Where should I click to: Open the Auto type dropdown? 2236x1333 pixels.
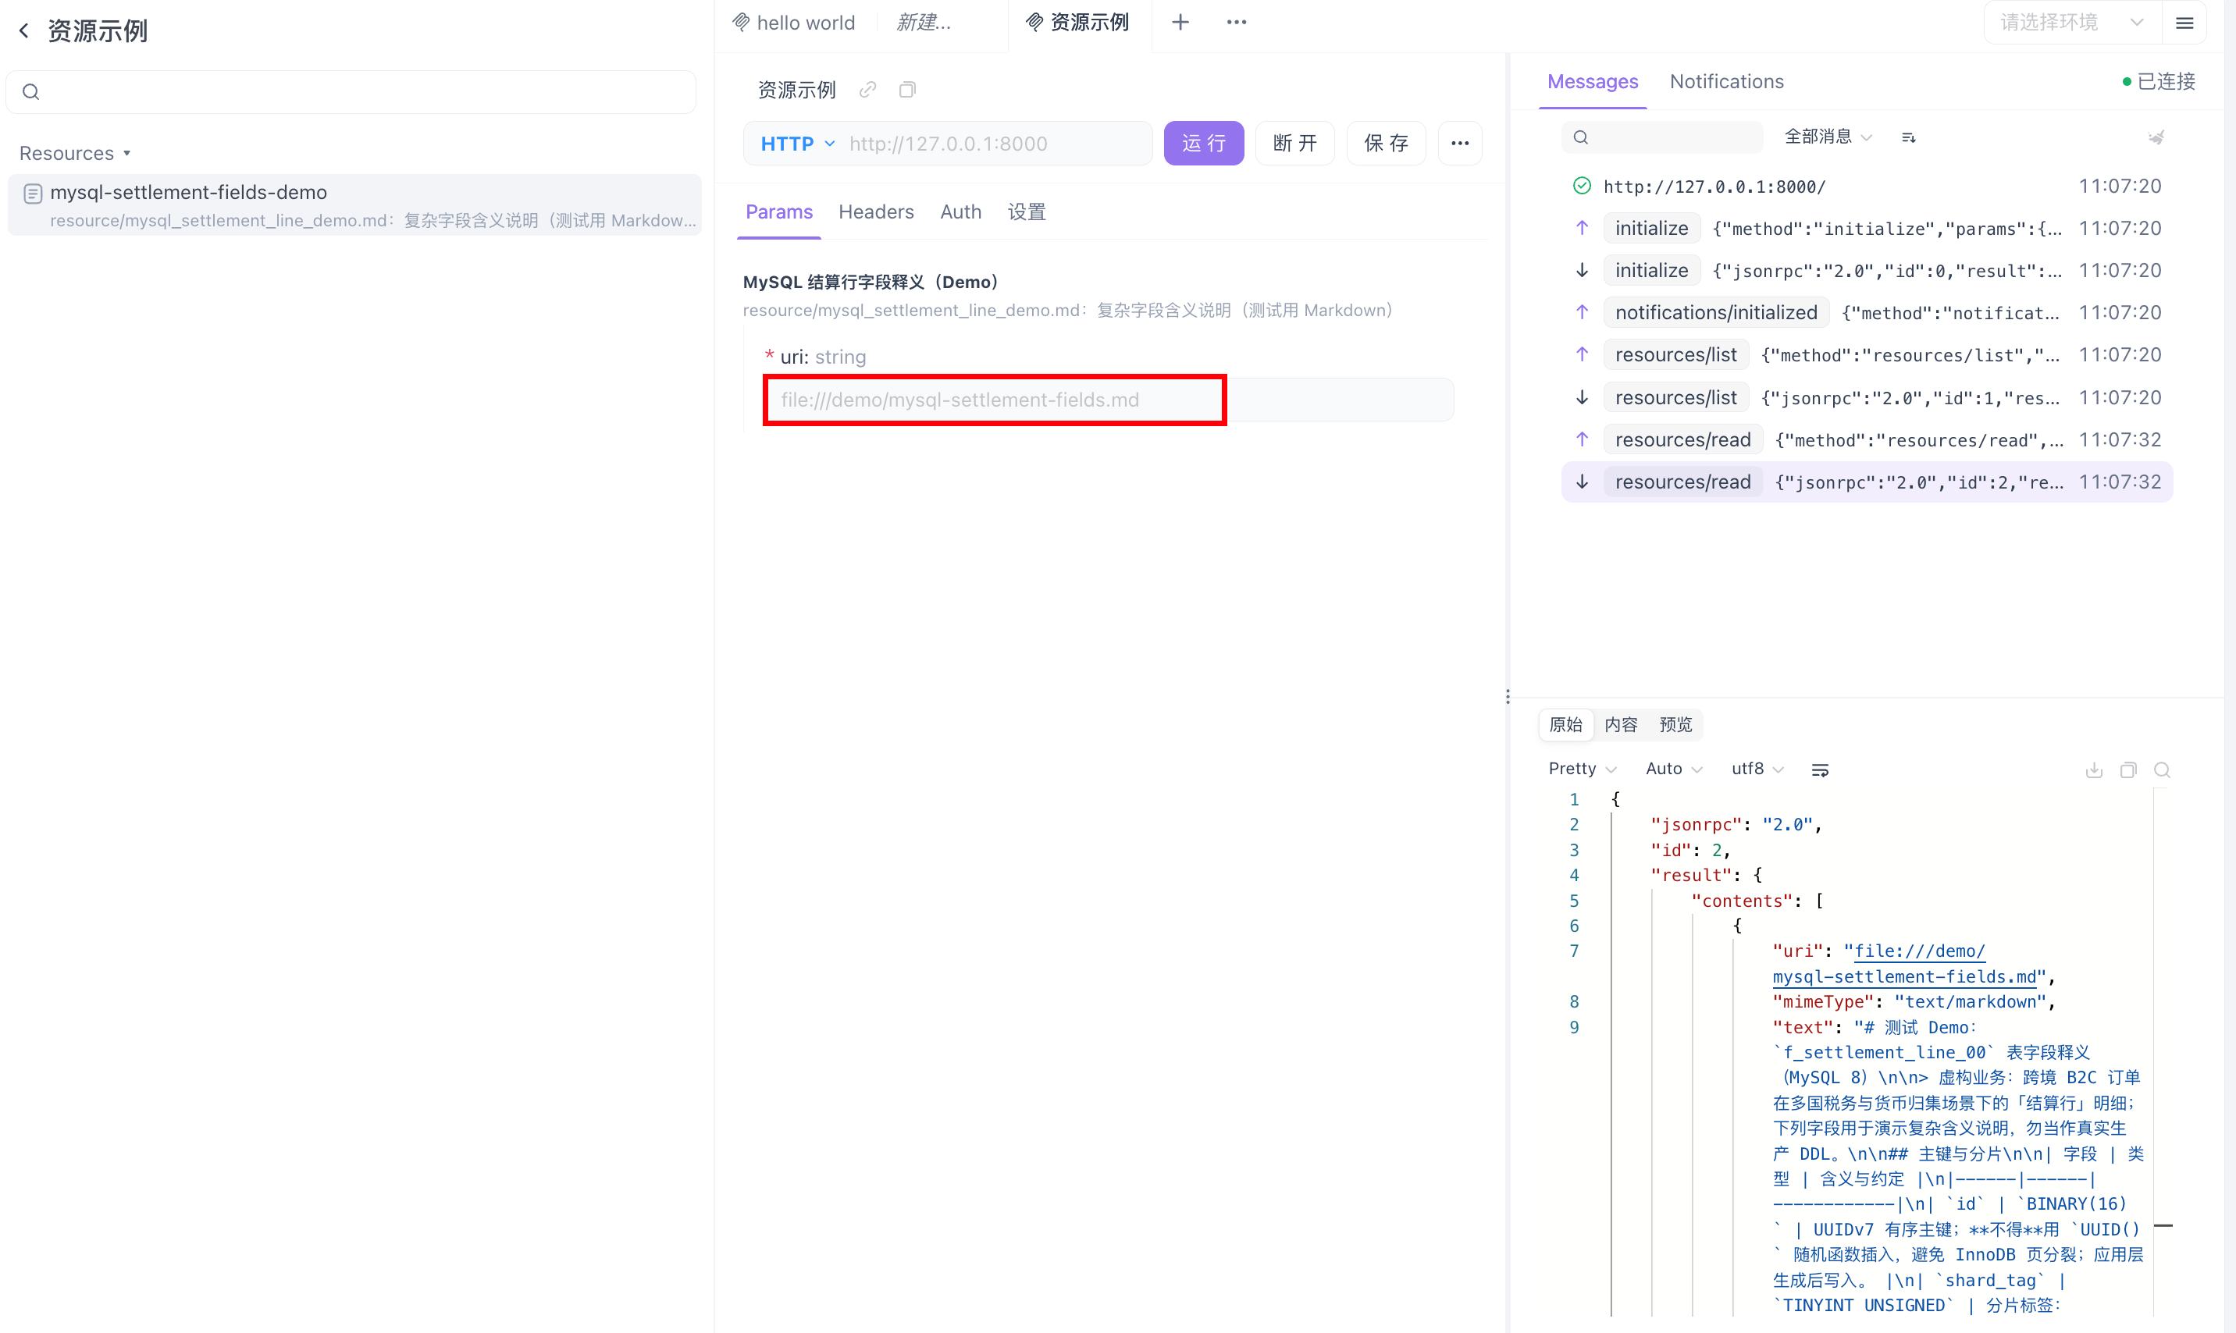[x=1674, y=769]
